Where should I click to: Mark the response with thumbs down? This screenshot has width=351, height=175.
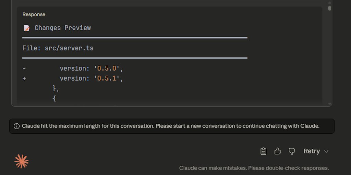[292, 151]
